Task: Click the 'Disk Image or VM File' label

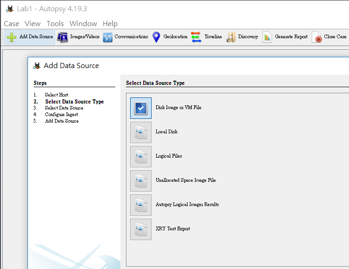Action: 178,107
